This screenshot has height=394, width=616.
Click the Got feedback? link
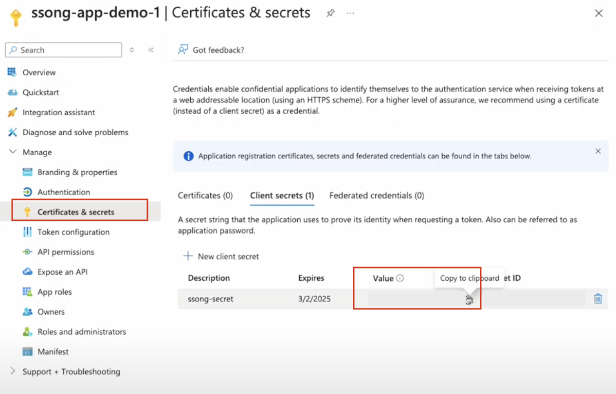(217, 50)
